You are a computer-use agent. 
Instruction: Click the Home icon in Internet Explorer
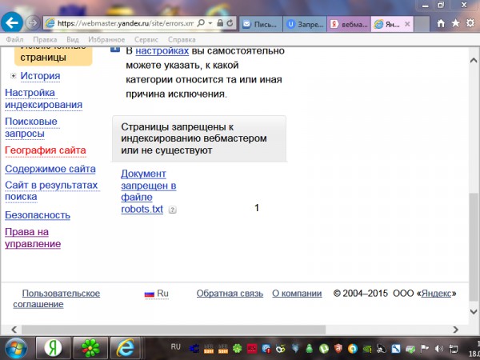(441, 23)
